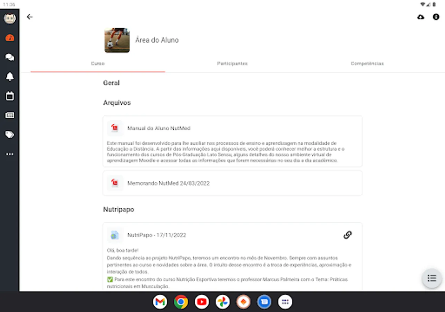Switch to the Participantes tab

pos(232,64)
